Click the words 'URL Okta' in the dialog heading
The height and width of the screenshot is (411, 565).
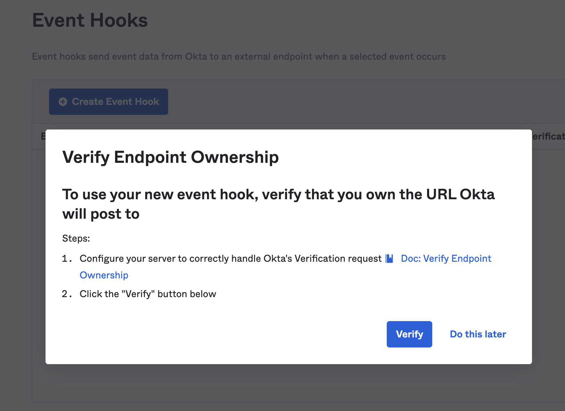click(x=460, y=194)
